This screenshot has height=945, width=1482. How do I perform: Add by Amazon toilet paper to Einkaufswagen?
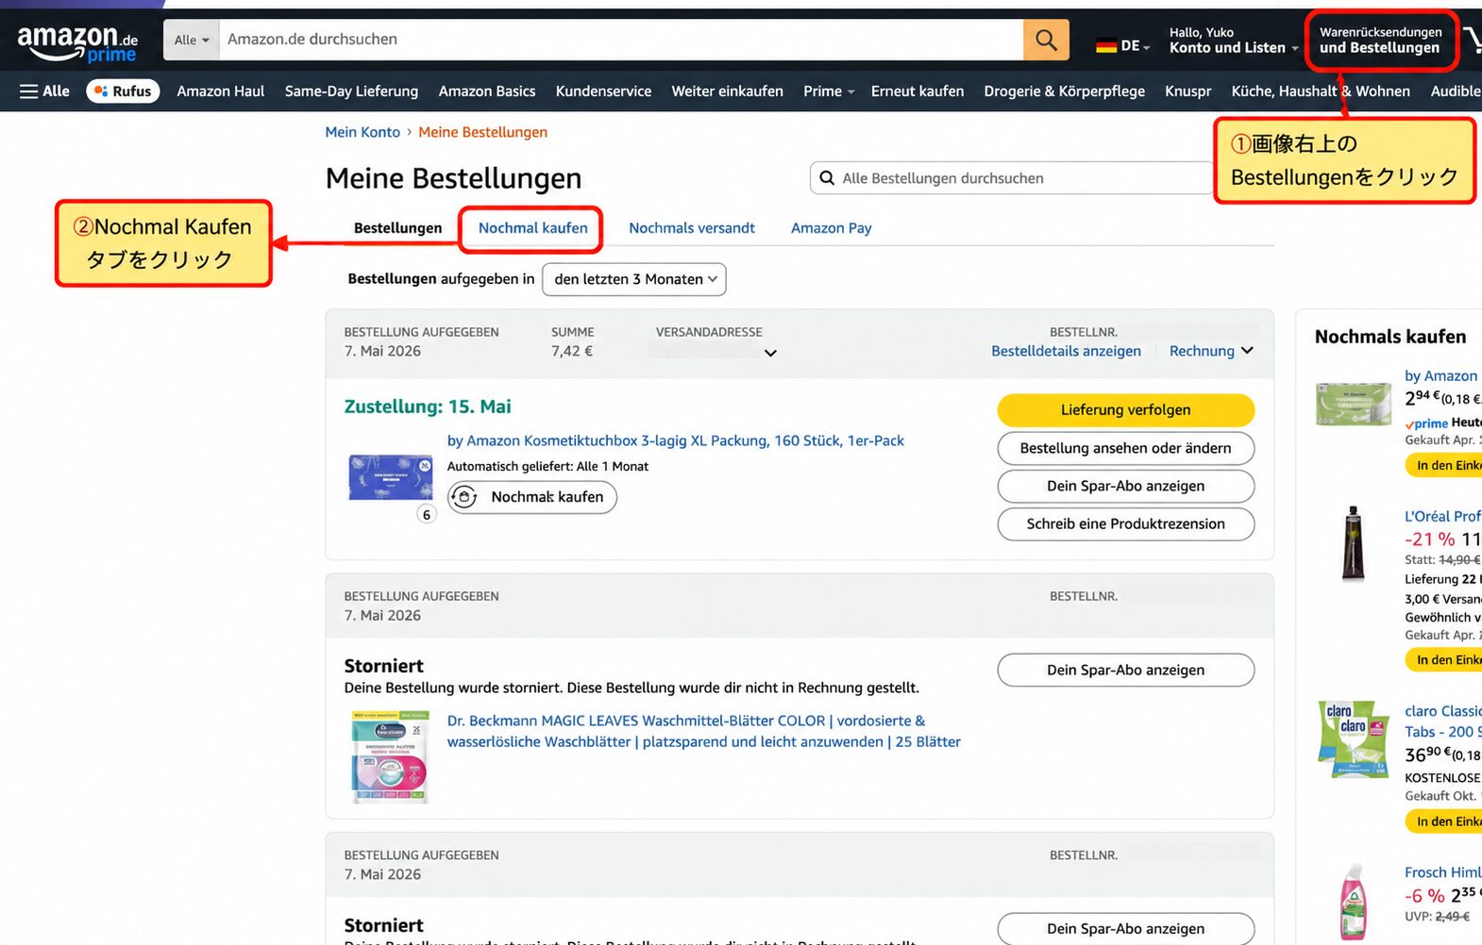tap(1443, 465)
